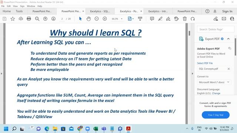The height and width of the screenshot is (133, 237).
Task: Collapse the Export PDF section chevron
Action: (228, 39)
